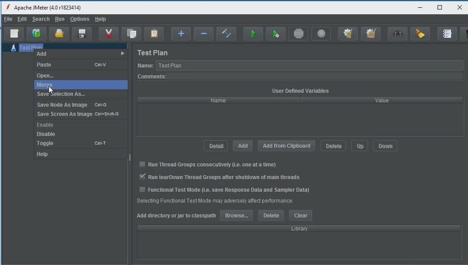
Task: Select Toggle in context menu
Action: 81,143
